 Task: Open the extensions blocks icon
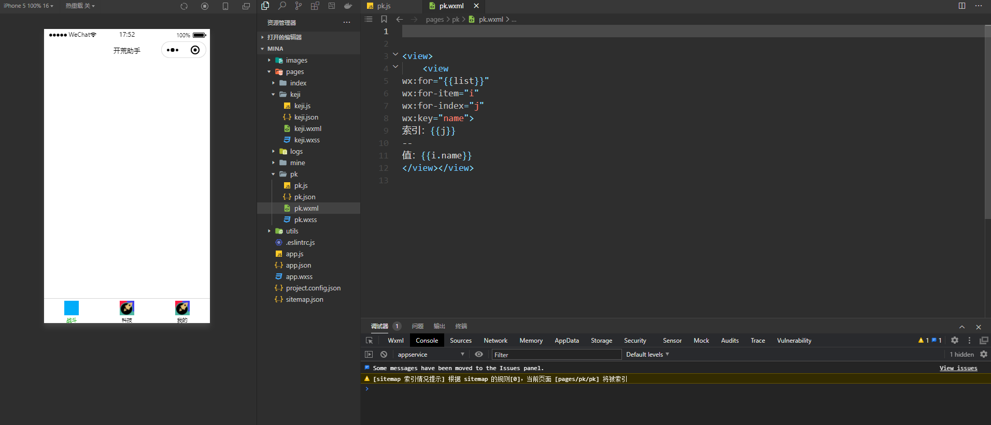click(315, 6)
